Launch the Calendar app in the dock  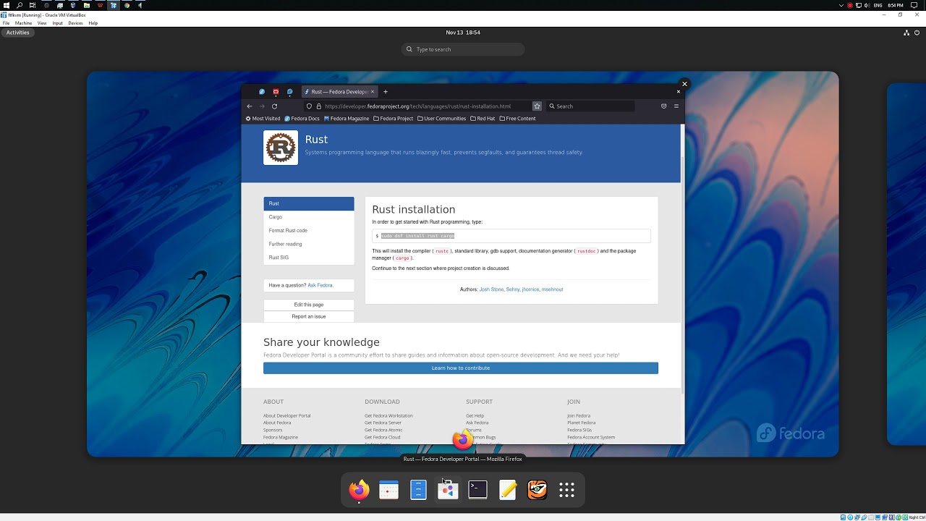coord(388,490)
